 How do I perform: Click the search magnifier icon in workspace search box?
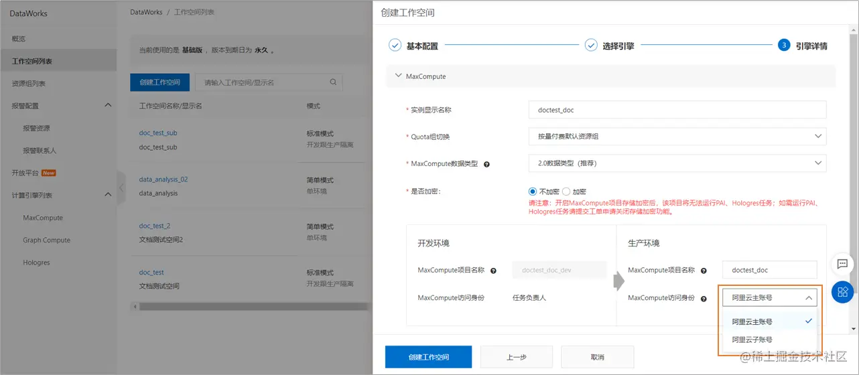click(x=333, y=82)
